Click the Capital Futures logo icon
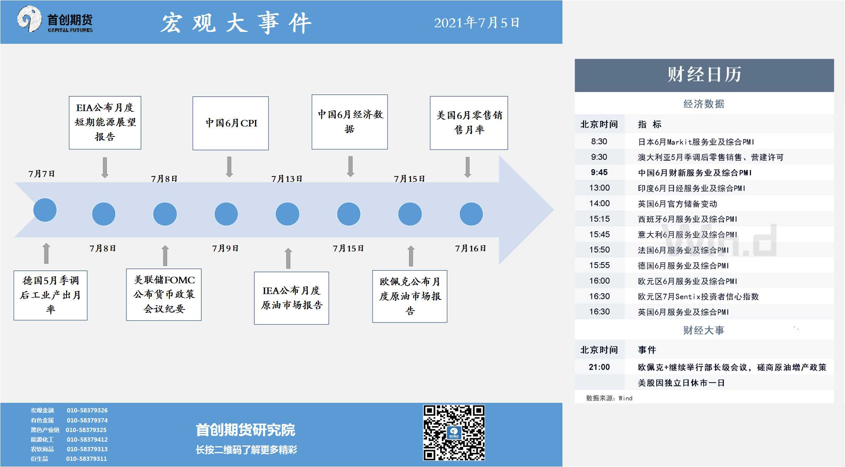 tap(29, 19)
